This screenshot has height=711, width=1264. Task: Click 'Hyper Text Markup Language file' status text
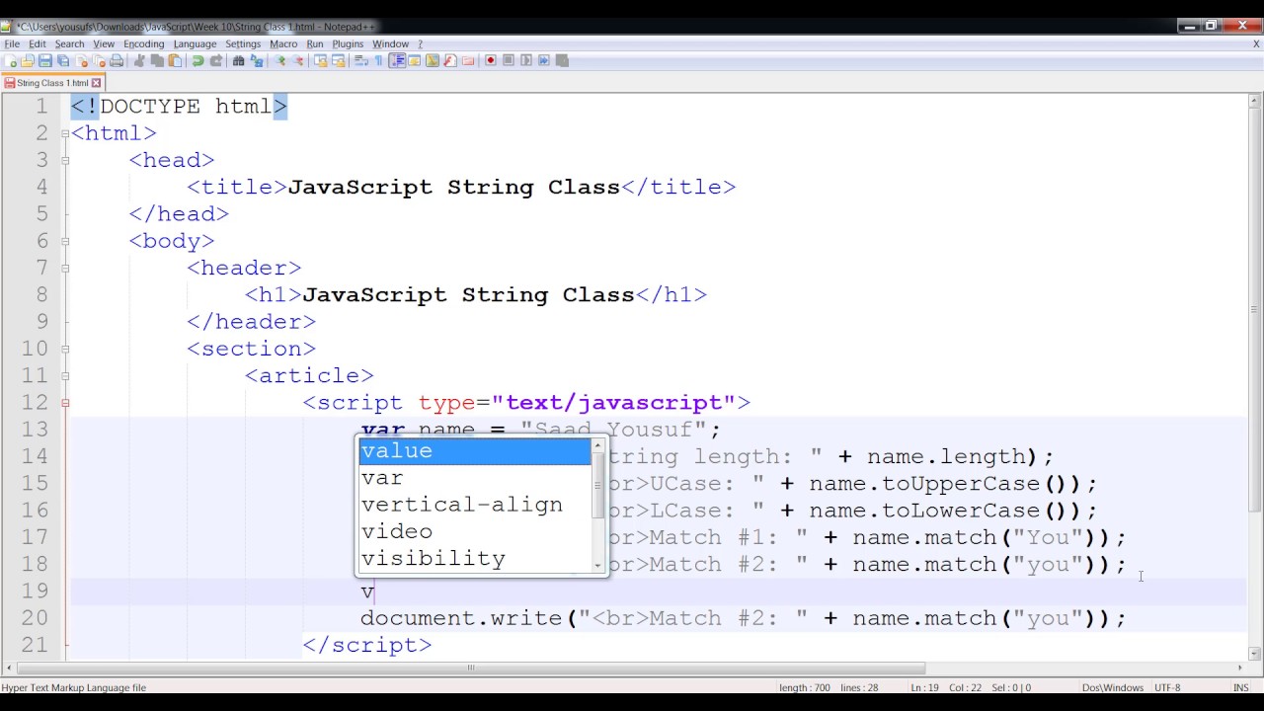[74, 687]
